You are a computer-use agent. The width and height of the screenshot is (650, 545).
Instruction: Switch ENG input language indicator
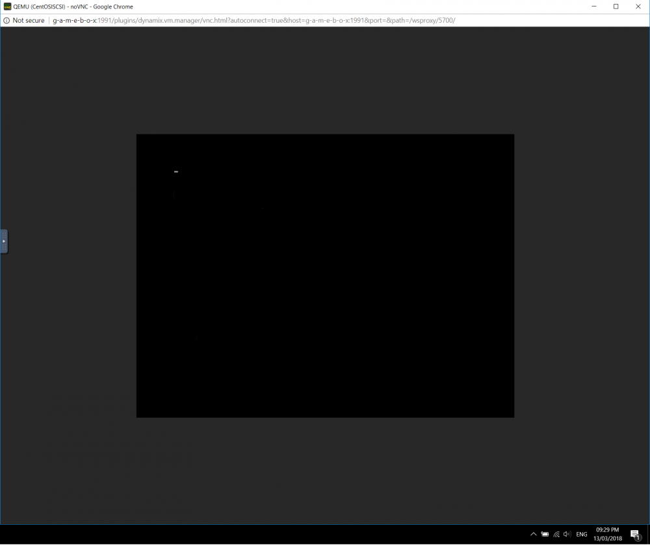[x=582, y=534]
